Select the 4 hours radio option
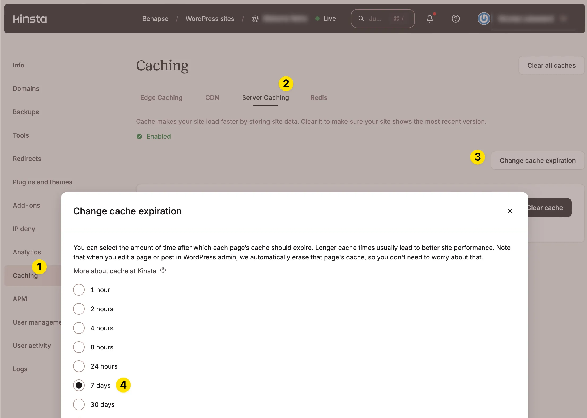 click(x=79, y=328)
